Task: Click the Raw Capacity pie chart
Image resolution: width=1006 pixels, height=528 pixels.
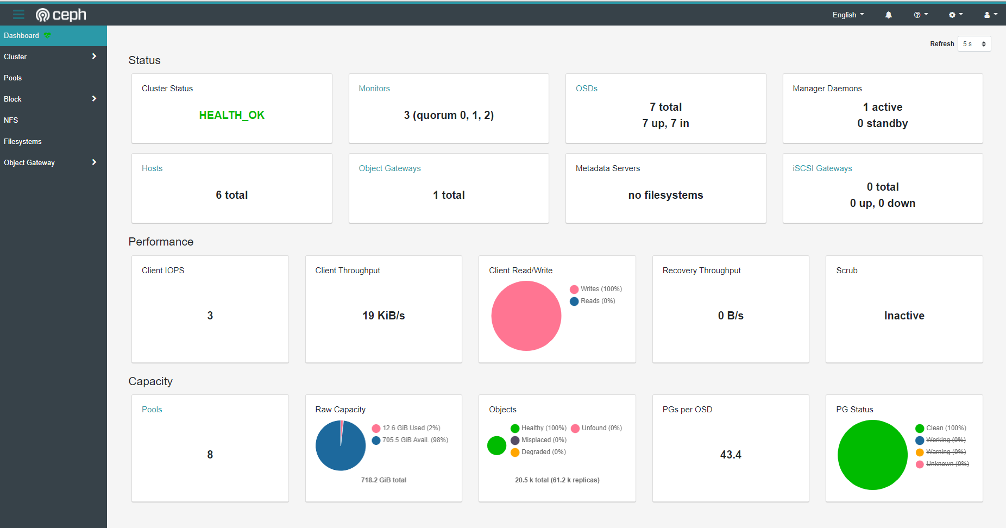Action: [x=341, y=445]
